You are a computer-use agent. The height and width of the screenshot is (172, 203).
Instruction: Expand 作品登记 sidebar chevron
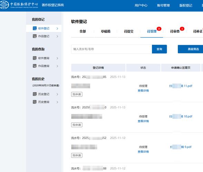click(x=57, y=36)
